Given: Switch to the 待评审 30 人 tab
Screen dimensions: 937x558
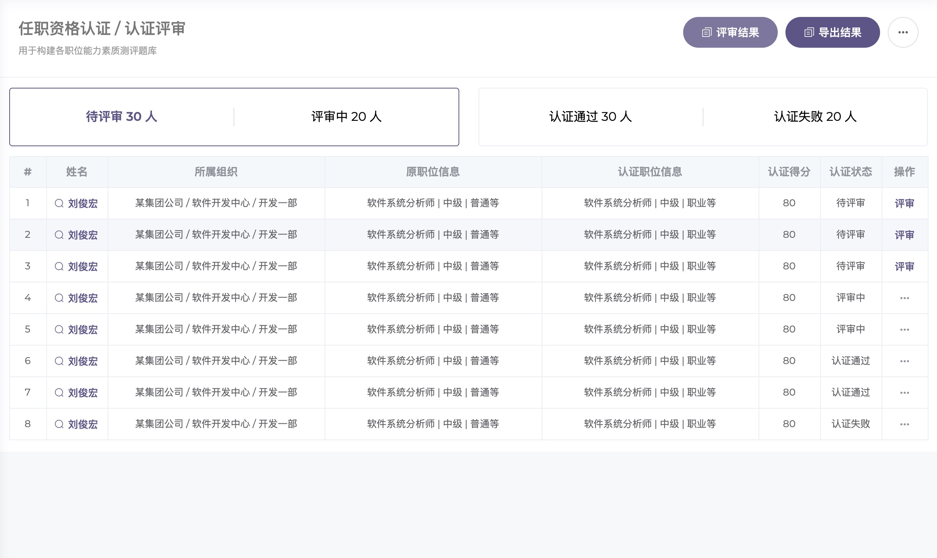Looking at the screenshot, I should (x=122, y=117).
